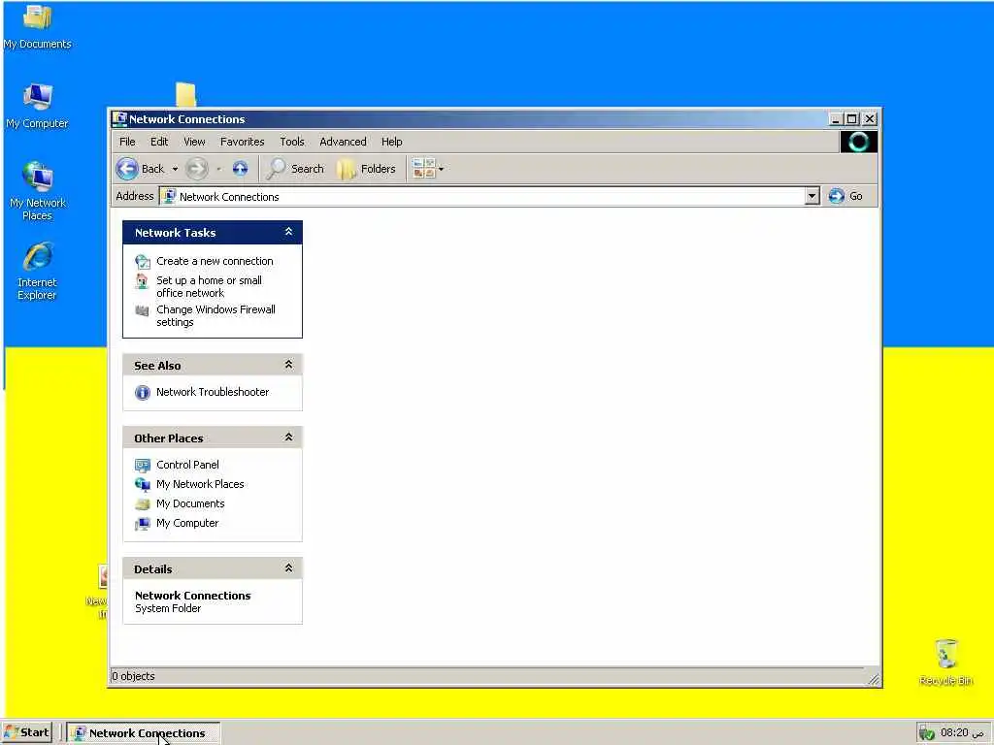The width and height of the screenshot is (994, 745).
Task: Click the Forward arrow button
Action: click(x=197, y=169)
